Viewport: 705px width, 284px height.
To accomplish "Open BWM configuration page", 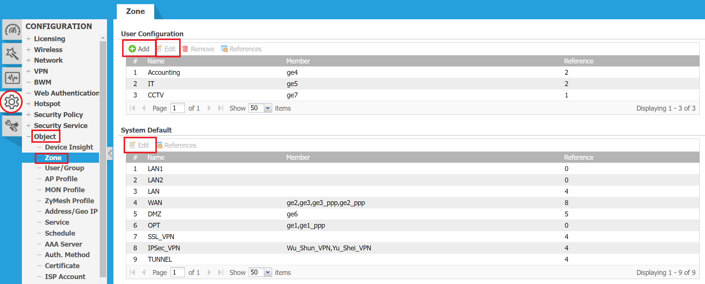I will [x=42, y=82].
